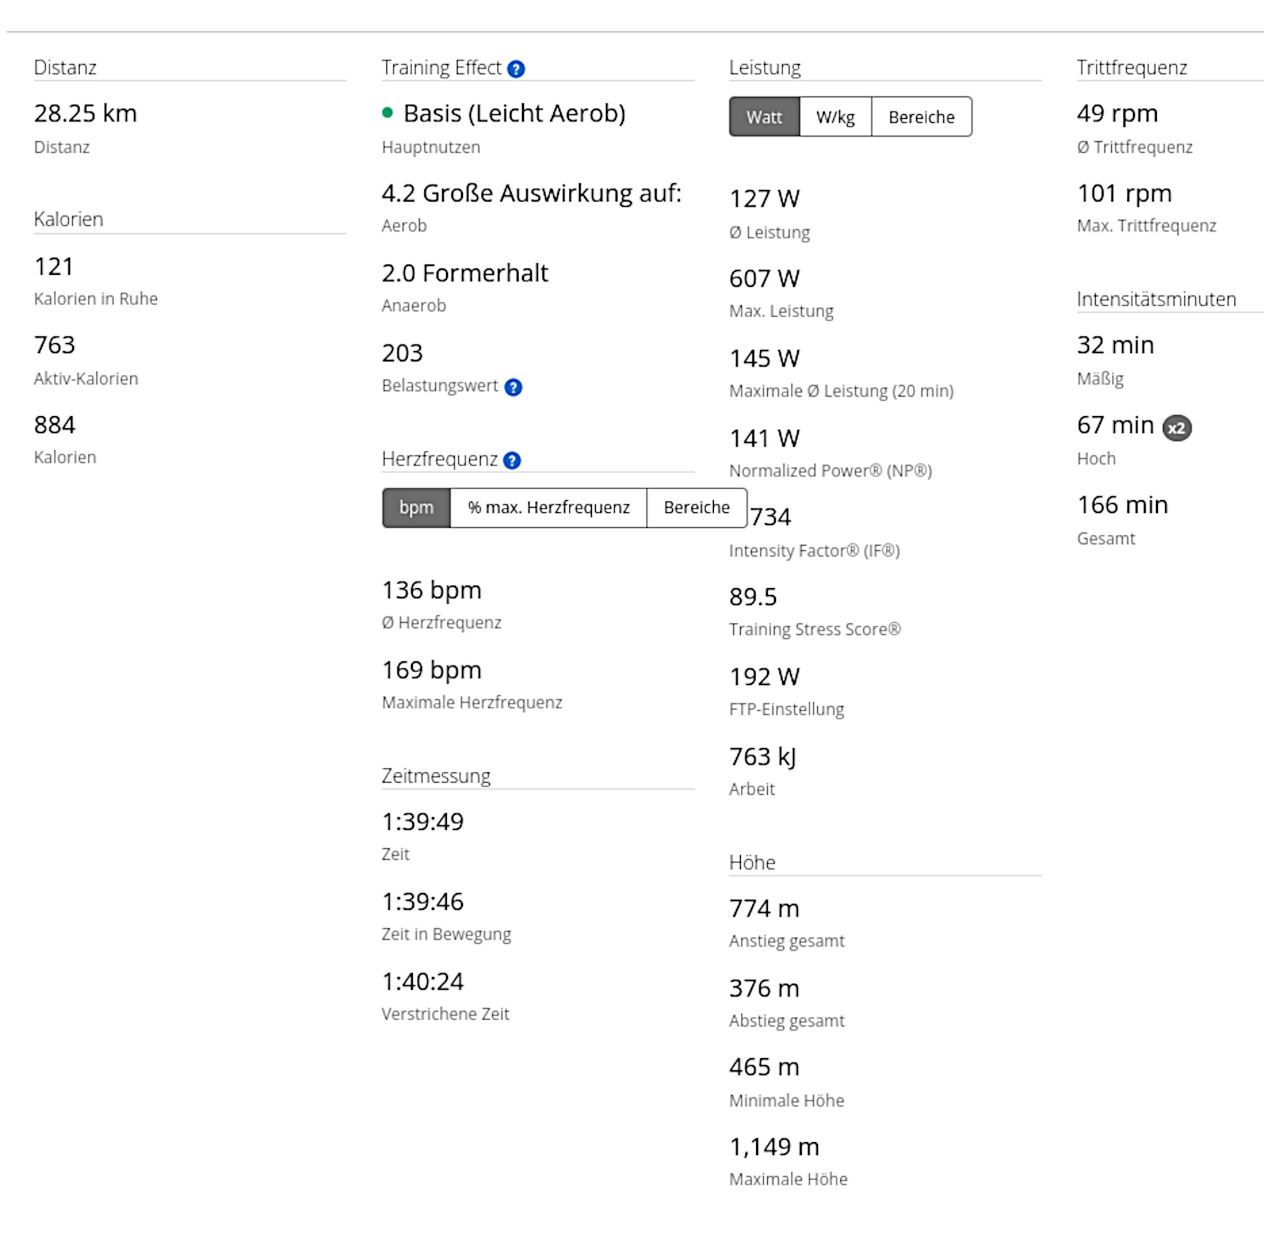Select the Watt option under Leistung
Image resolution: width=1264 pixels, height=1234 pixels.
point(764,117)
